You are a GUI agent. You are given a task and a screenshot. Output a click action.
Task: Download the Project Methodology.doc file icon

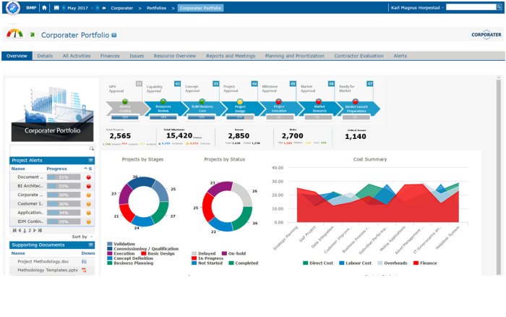pos(84,261)
